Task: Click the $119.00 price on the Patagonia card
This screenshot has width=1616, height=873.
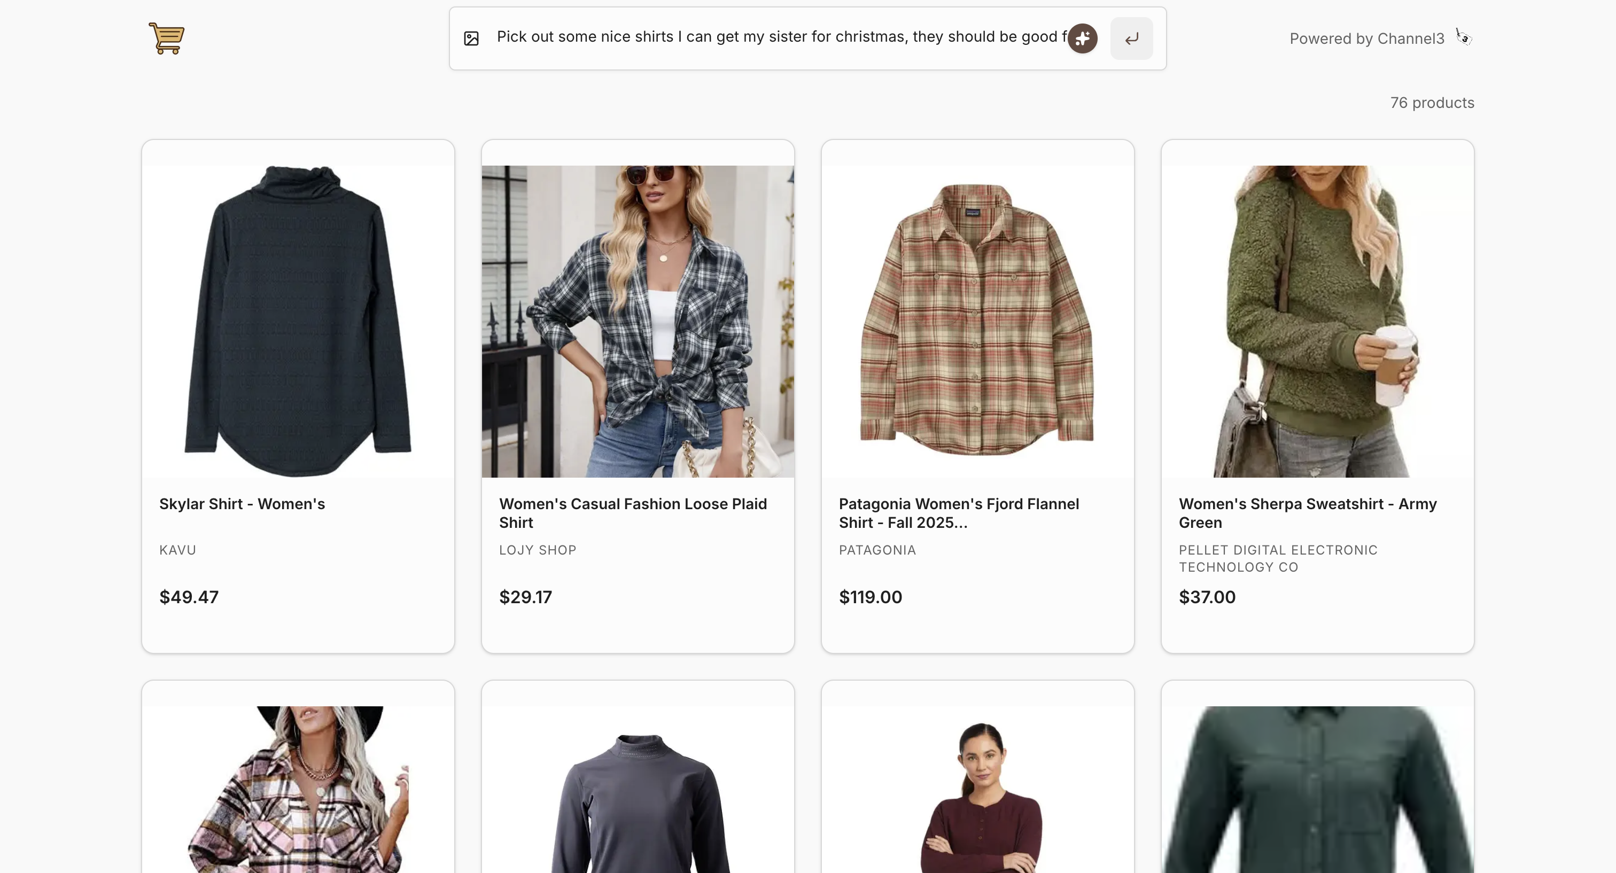Action: pyautogui.click(x=871, y=596)
